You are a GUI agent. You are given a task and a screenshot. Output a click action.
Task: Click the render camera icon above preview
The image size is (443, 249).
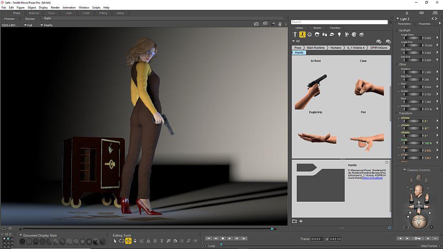click(256, 24)
